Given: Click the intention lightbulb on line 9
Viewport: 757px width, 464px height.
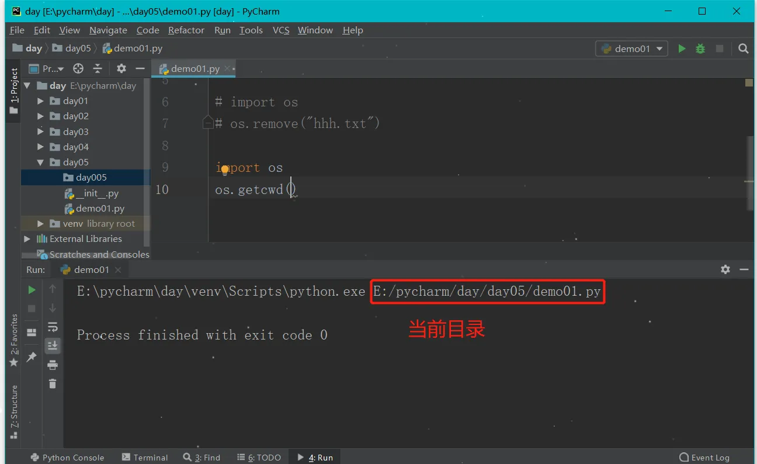Looking at the screenshot, I should point(225,170).
